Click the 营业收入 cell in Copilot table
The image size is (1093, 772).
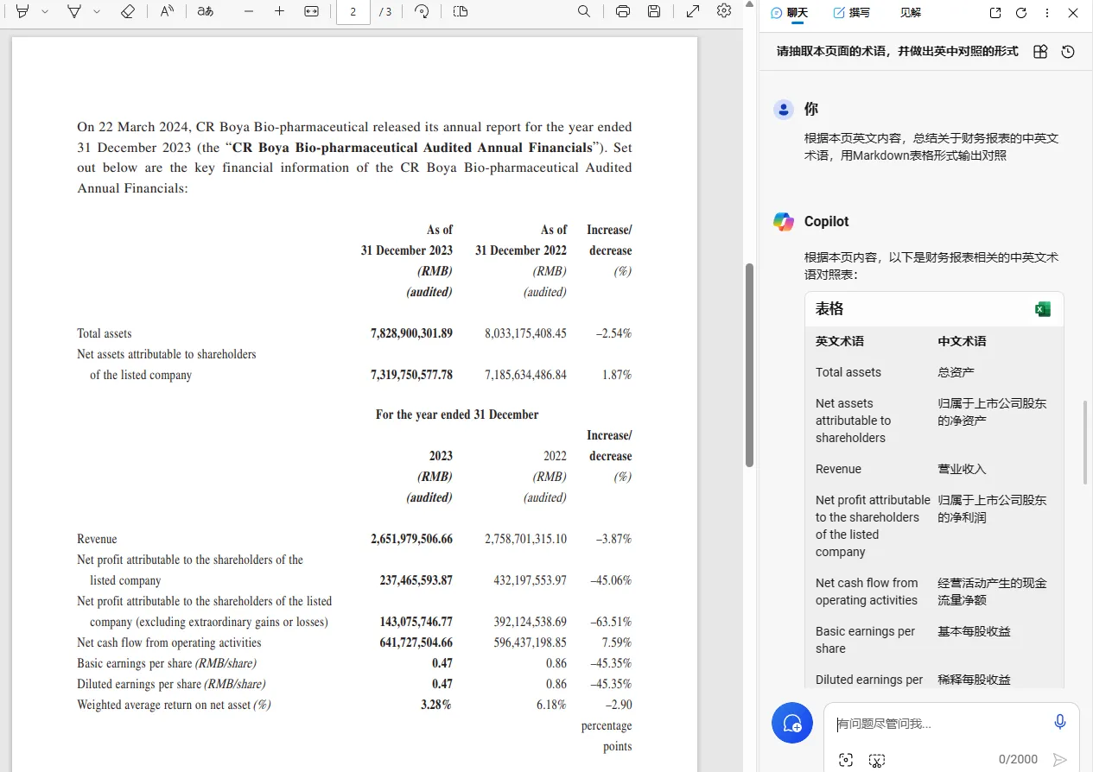962,469
